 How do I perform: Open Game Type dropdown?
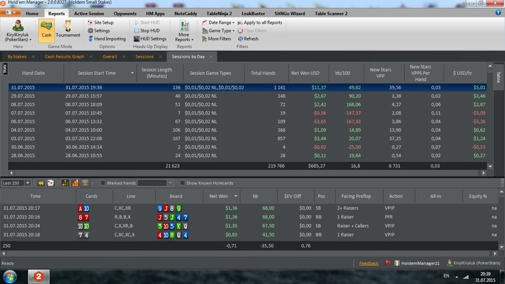(218, 30)
